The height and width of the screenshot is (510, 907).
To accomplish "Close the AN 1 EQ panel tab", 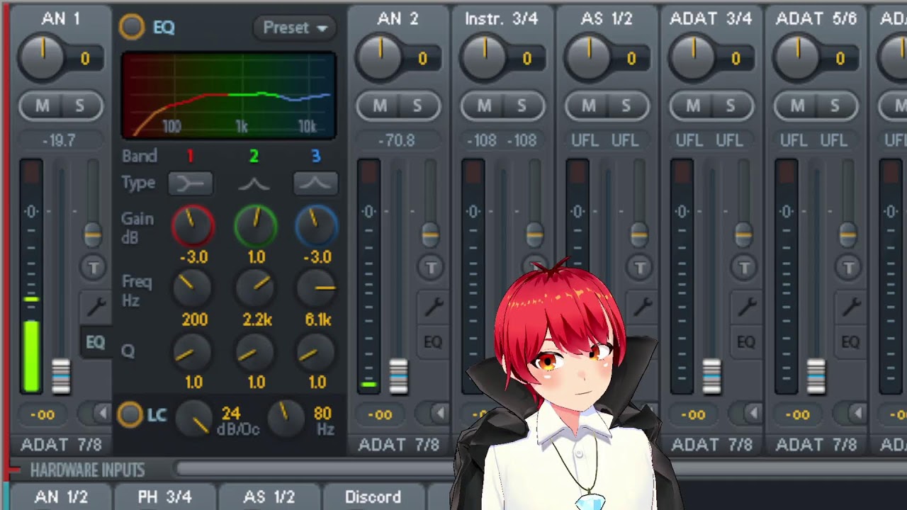I will point(95,343).
